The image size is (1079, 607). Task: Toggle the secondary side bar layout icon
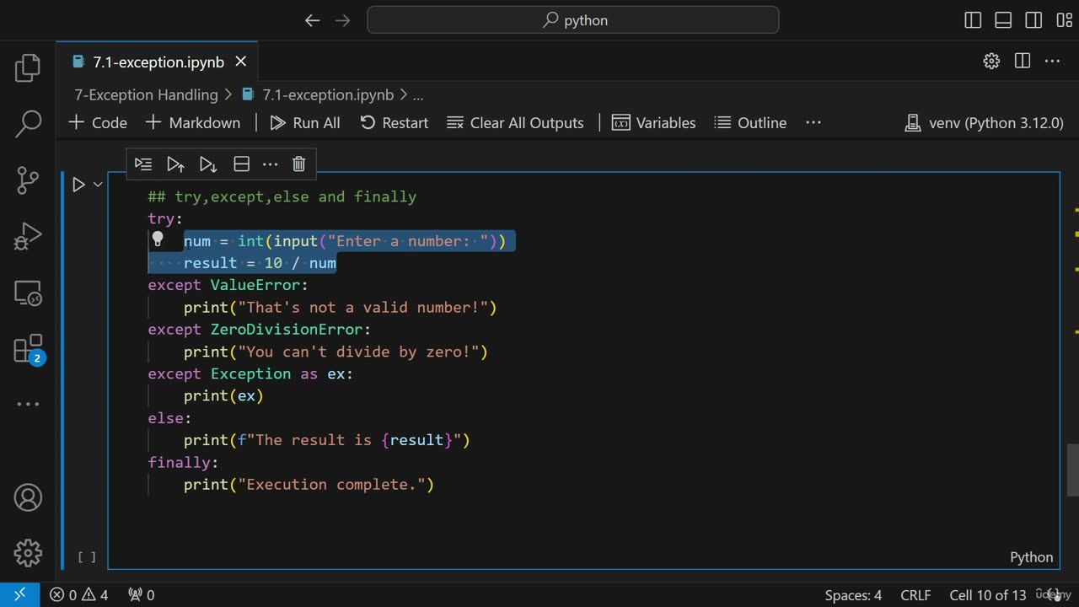(x=1033, y=20)
